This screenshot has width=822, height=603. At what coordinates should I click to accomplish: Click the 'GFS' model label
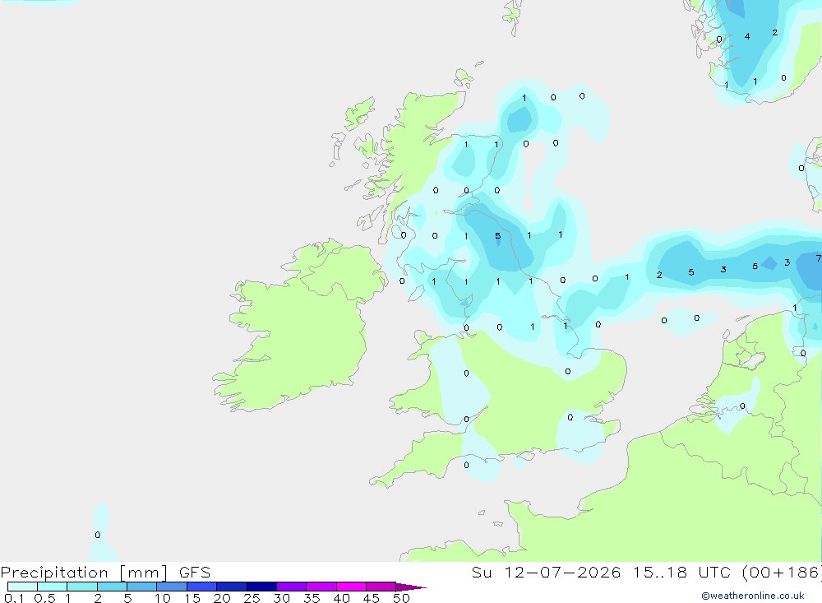[x=195, y=573]
